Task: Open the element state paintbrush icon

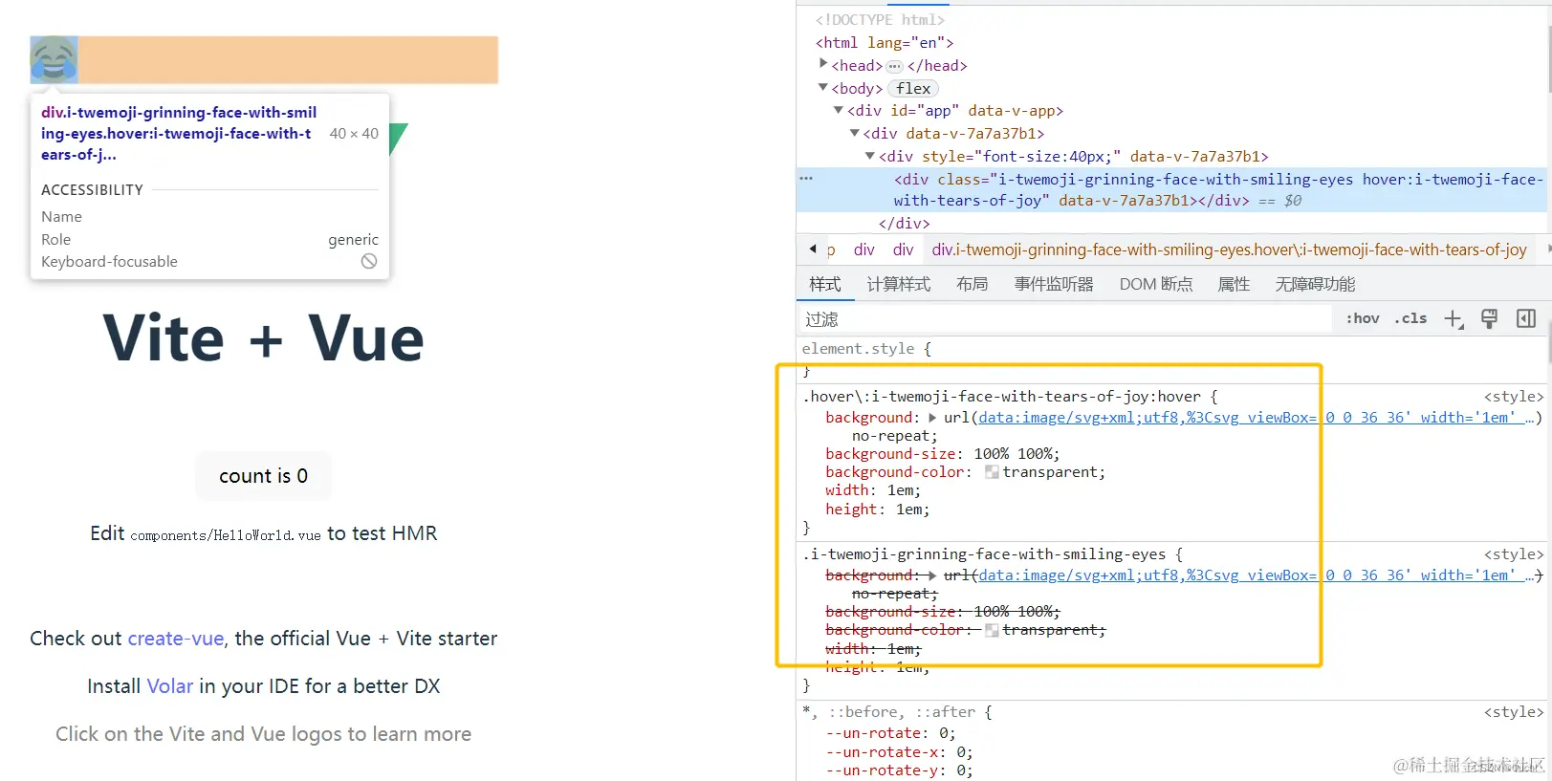Action: coord(1489,319)
